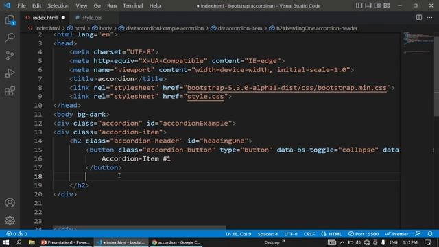Open the Accounts menu icon
Viewport: 439px width, 247px height.
point(10,202)
